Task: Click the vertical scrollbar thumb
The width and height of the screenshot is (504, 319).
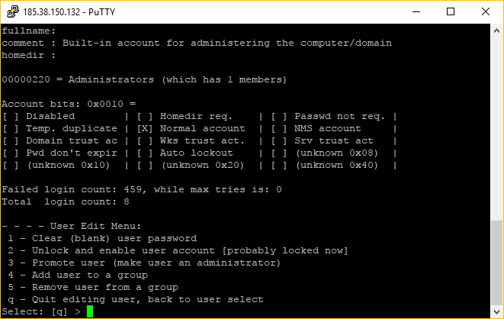Action: [496, 262]
